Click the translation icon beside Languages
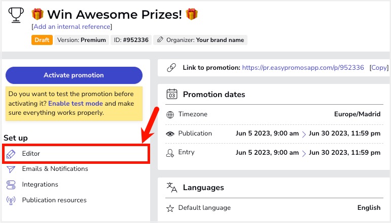The image size is (391, 223). click(172, 188)
